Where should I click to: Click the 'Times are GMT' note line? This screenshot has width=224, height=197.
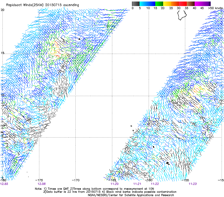click(x=94, y=189)
